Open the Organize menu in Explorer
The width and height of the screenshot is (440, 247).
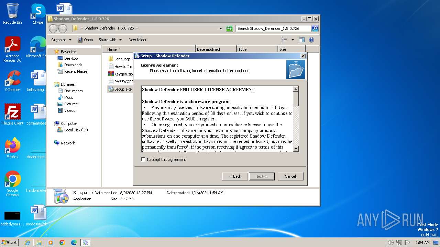point(61,40)
